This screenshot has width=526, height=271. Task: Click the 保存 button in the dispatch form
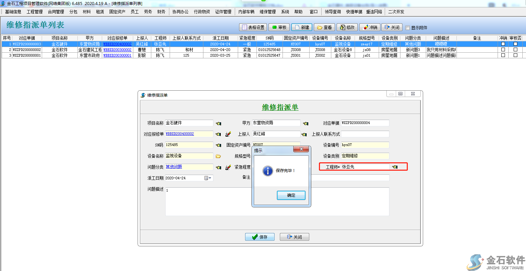(x=259, y=237)
